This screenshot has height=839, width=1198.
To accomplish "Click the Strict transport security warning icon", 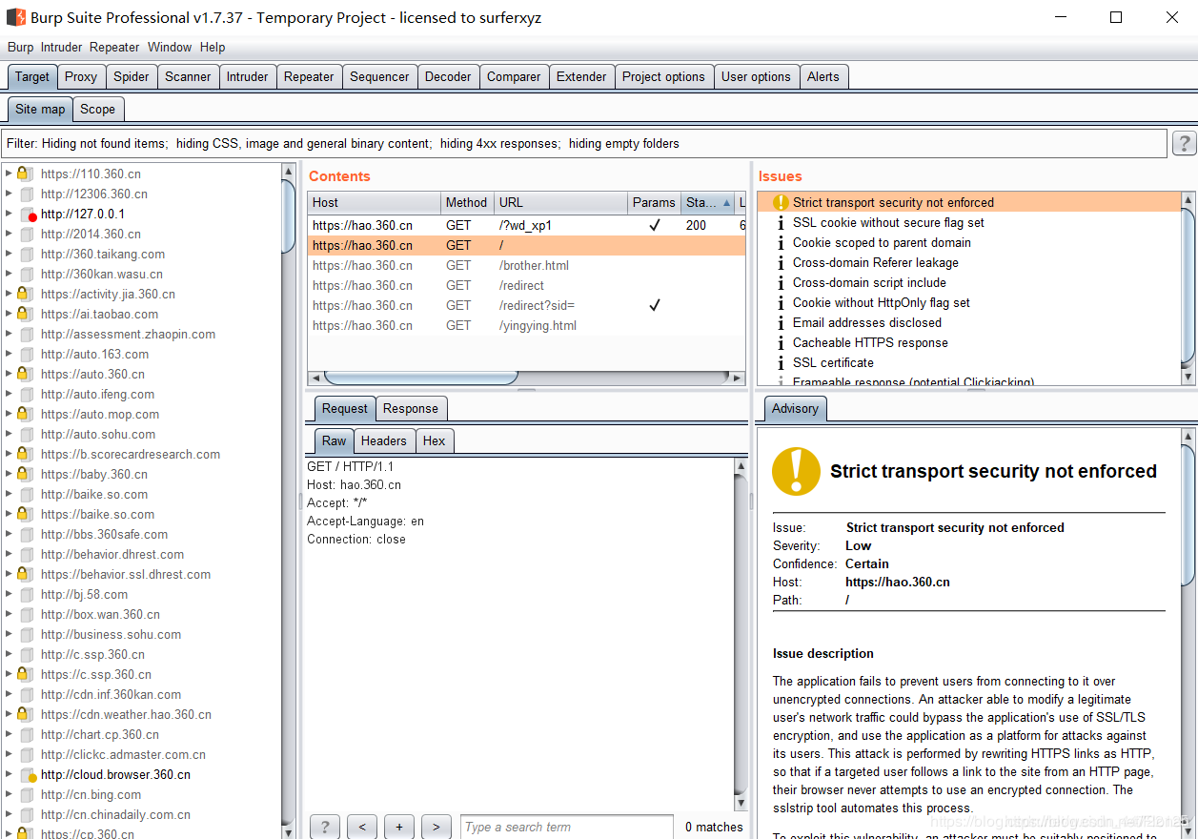I will pos(781,202).
